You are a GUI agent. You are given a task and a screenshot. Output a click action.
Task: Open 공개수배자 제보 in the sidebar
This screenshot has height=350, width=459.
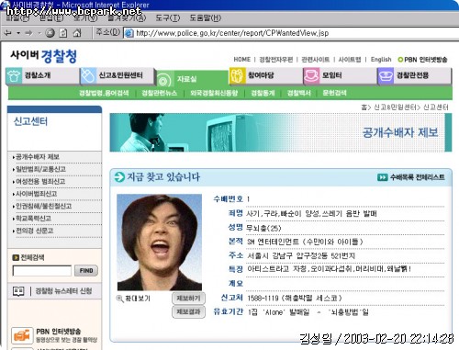click(38, 157)
